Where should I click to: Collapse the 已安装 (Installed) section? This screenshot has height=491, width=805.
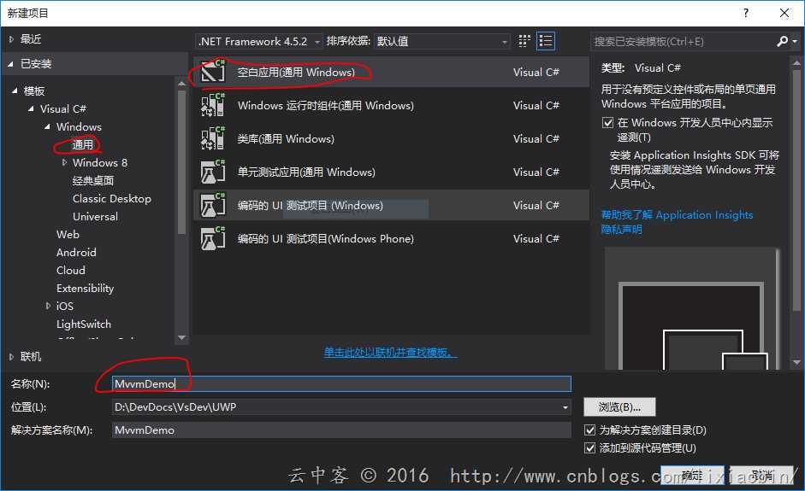10,64
